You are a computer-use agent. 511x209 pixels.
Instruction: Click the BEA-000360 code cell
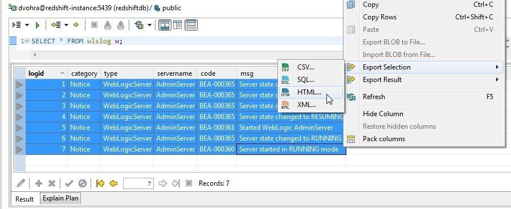point(216,149)
